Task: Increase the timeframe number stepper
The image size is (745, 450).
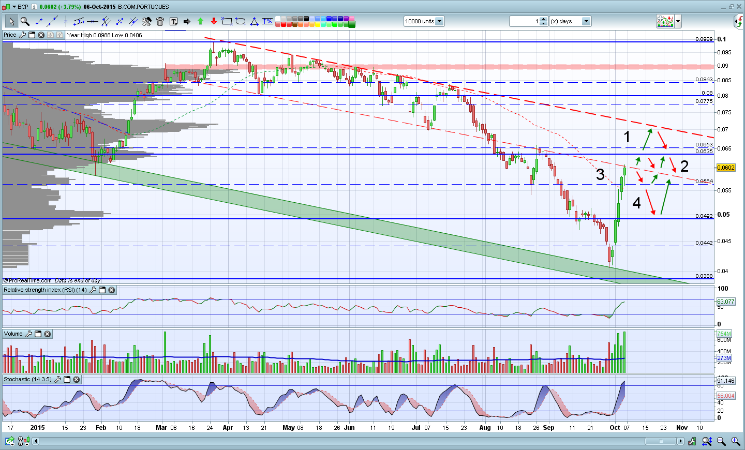Action: [544, 20]
